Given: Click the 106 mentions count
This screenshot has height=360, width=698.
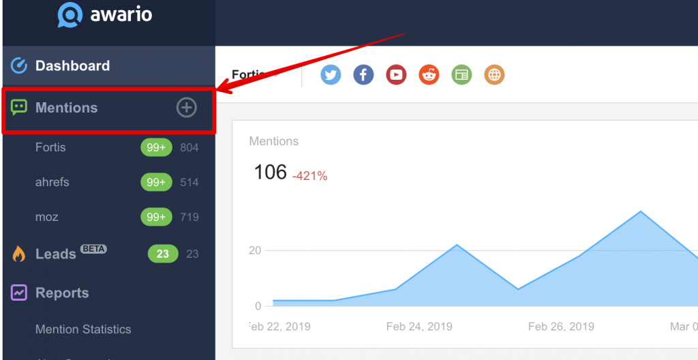Looking at the screenshot, I should click(270, 172).
